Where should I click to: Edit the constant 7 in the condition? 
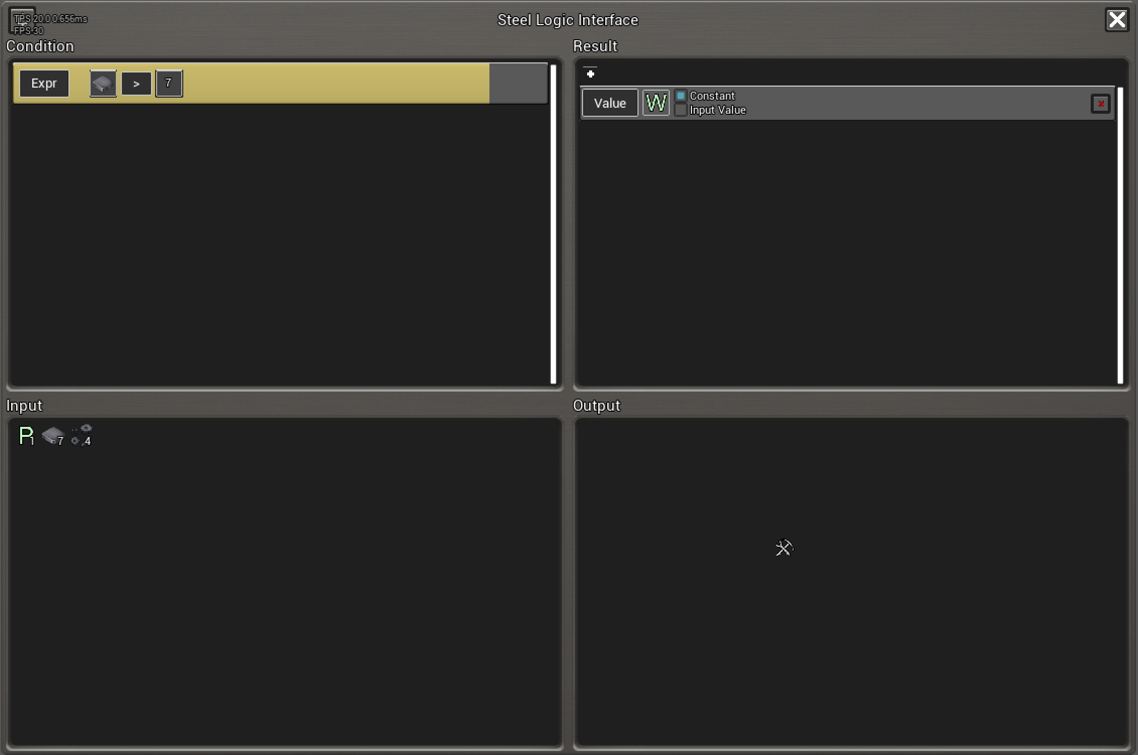[x=169, y=84]
